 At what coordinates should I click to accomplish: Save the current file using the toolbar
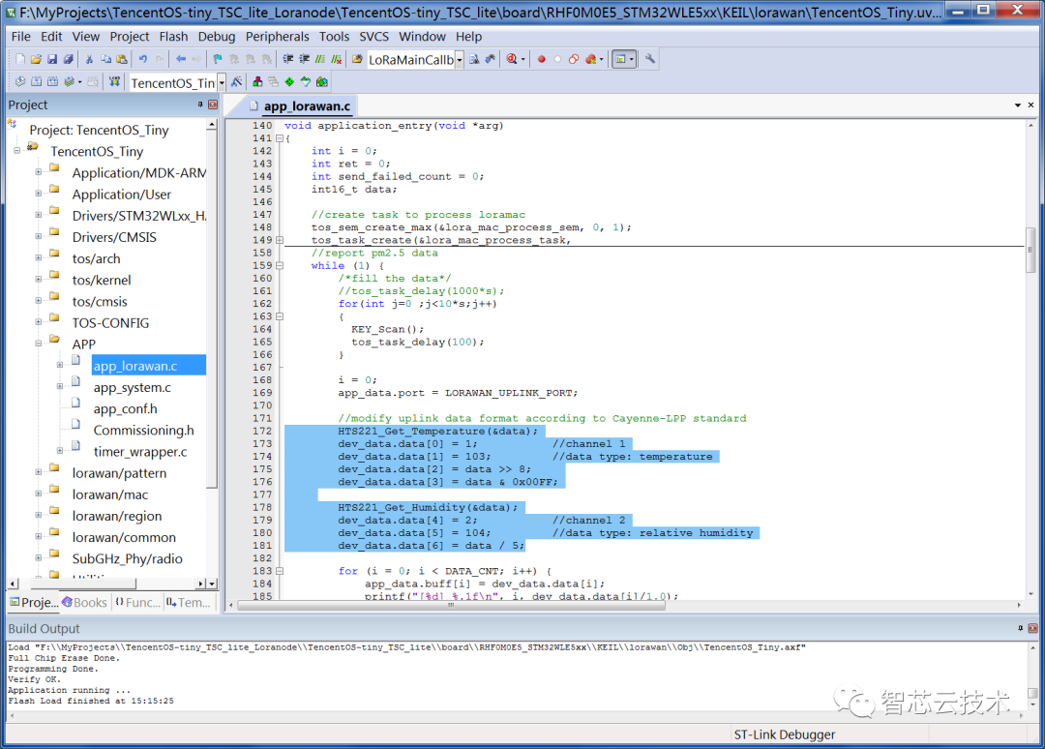click(52, 59)
